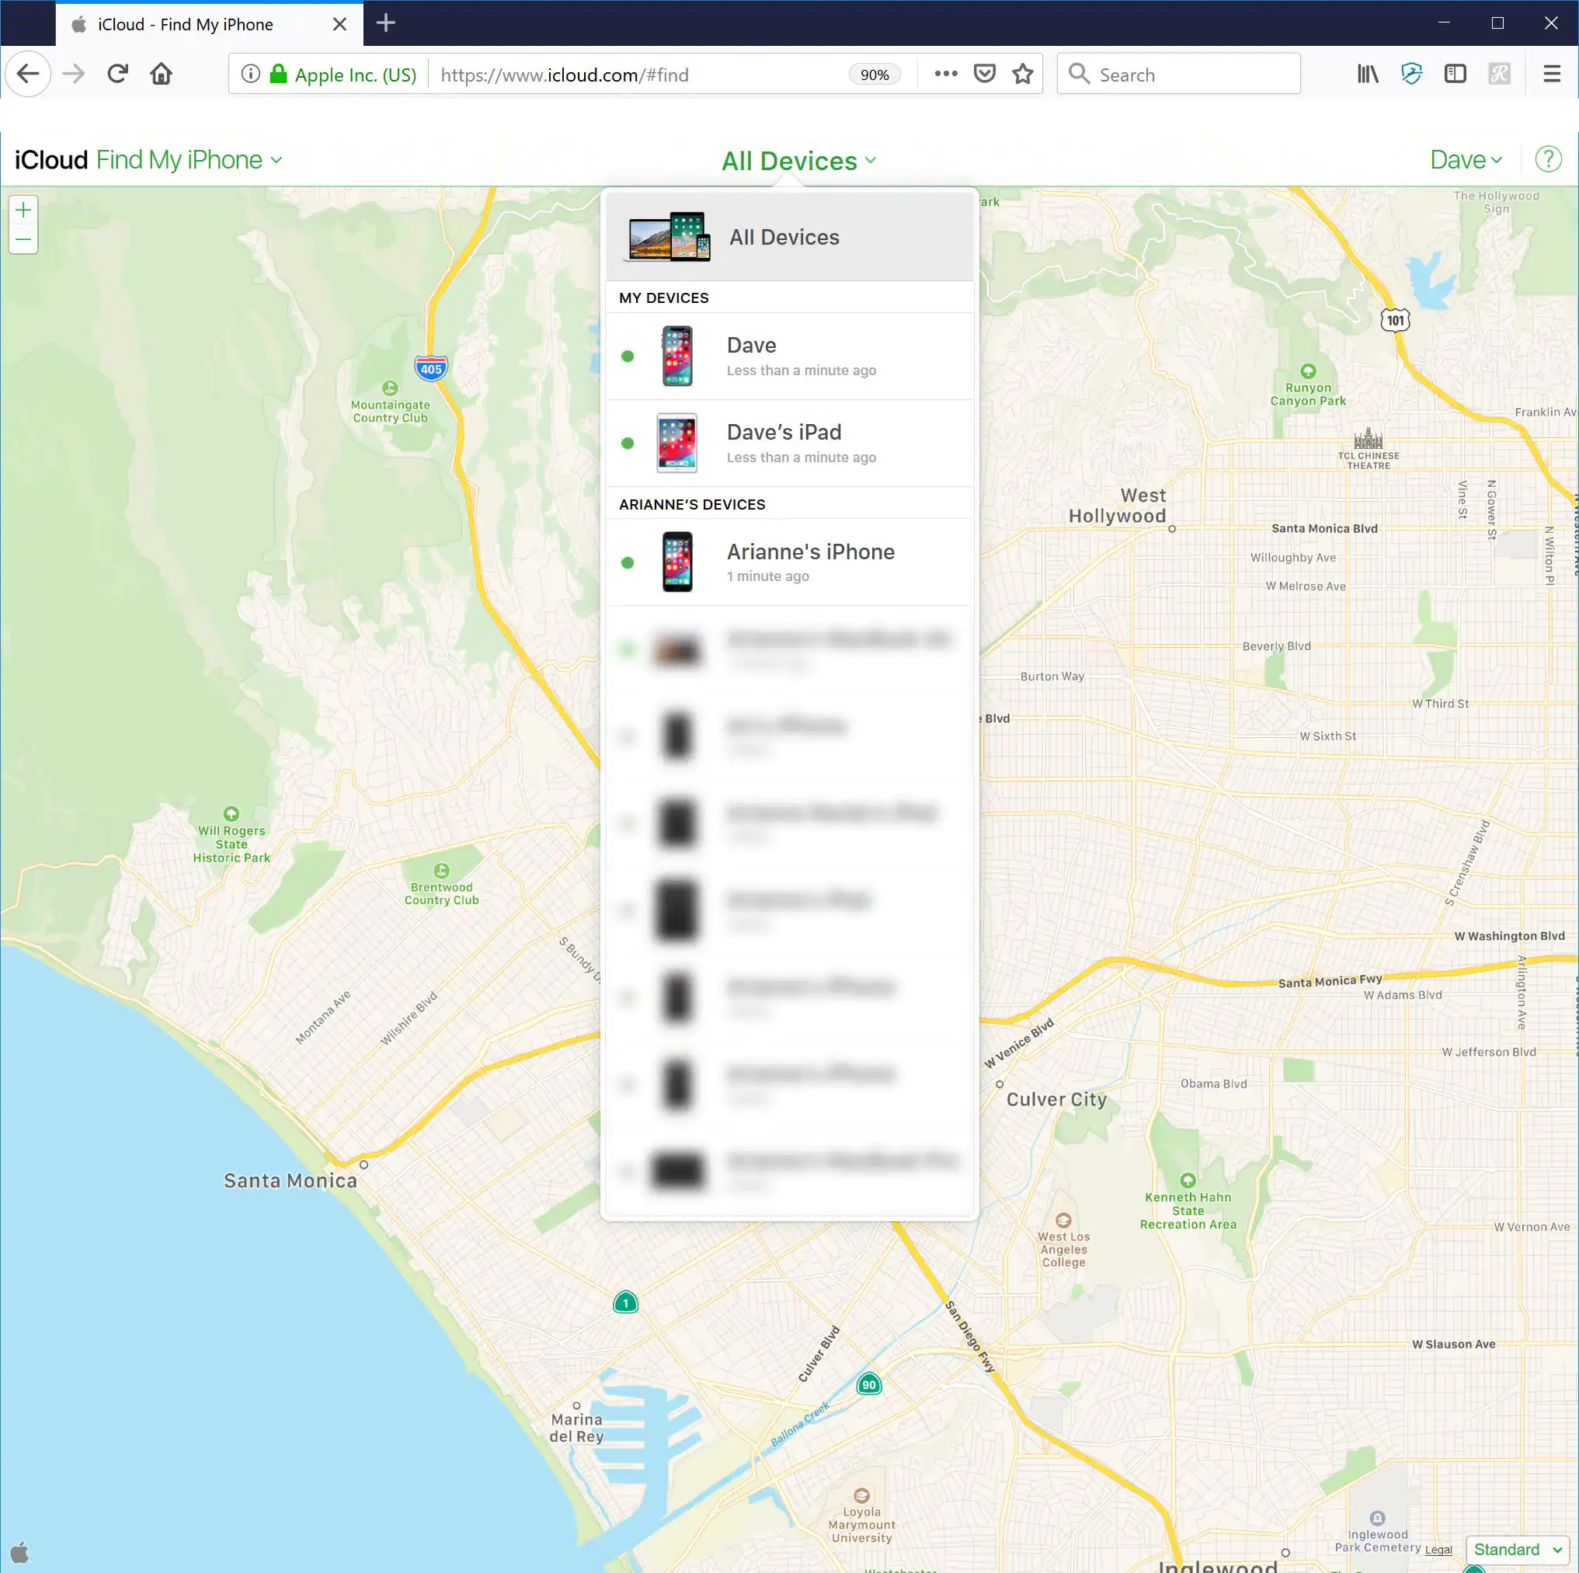This screenshot has height=1573, width=1579.
Task: Click the Legal link
Action: [1438, 1550]
